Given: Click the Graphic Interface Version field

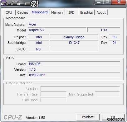Looking at the screenshot, I should 80,89.
